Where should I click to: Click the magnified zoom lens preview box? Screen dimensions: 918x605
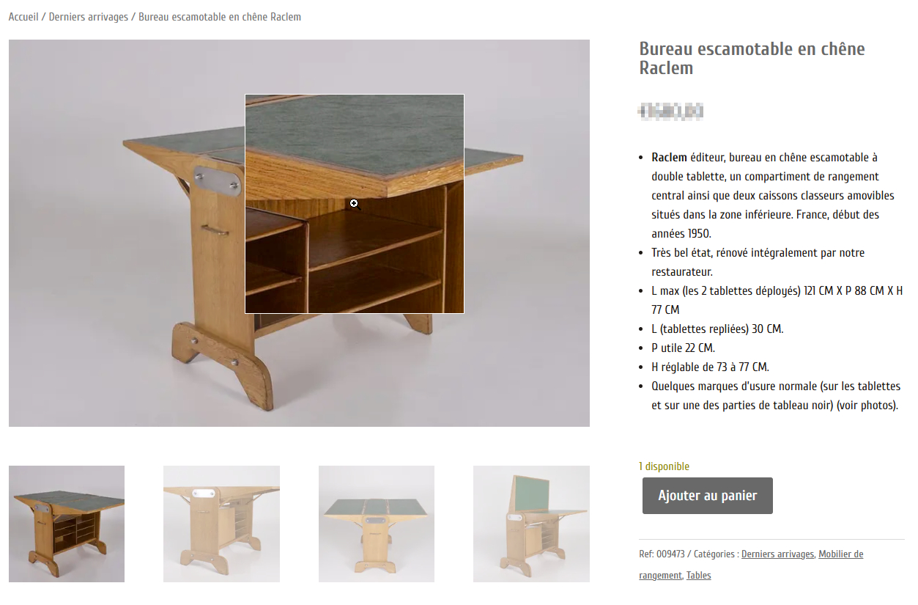(355, 204)
